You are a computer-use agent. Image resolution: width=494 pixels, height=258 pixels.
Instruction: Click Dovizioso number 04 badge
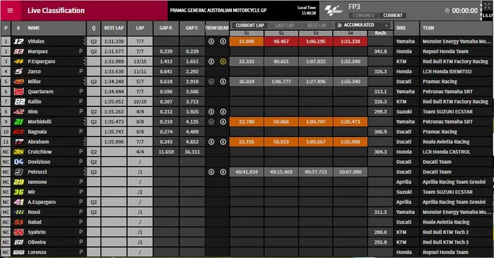19,162
